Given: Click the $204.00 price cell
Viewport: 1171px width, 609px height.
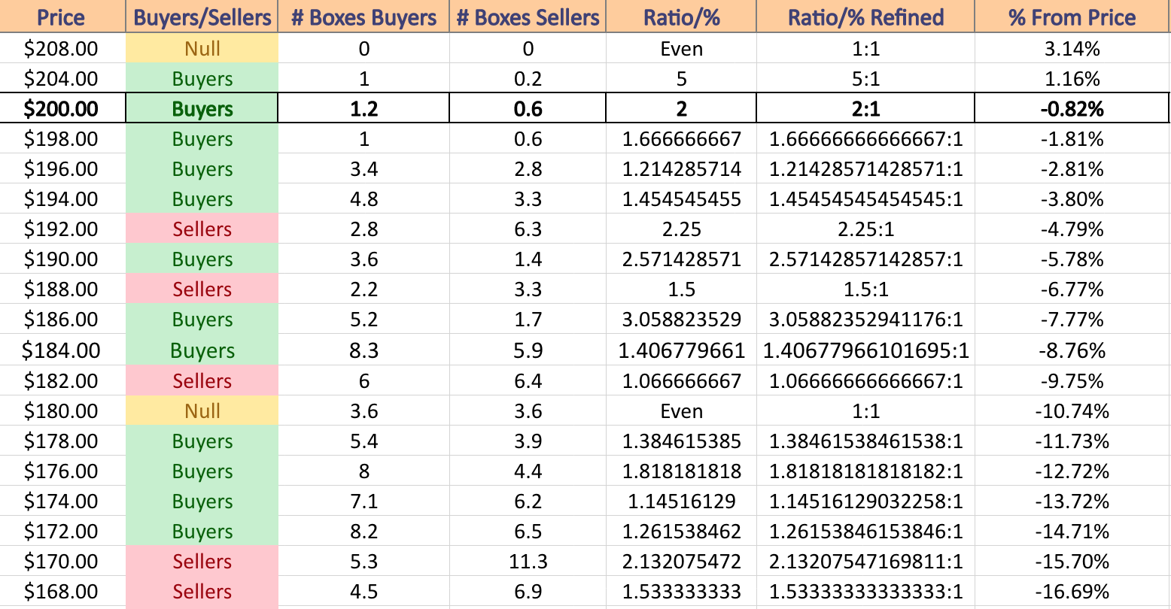Looking at the screenshot, I should [x=62, y=79].
